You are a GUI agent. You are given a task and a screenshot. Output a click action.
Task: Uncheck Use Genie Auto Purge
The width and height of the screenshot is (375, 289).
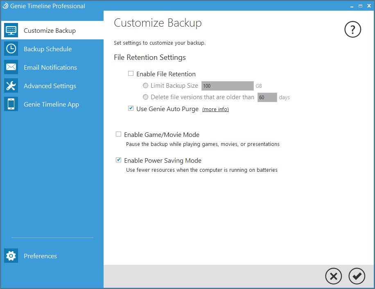click(x=131, y=108)
